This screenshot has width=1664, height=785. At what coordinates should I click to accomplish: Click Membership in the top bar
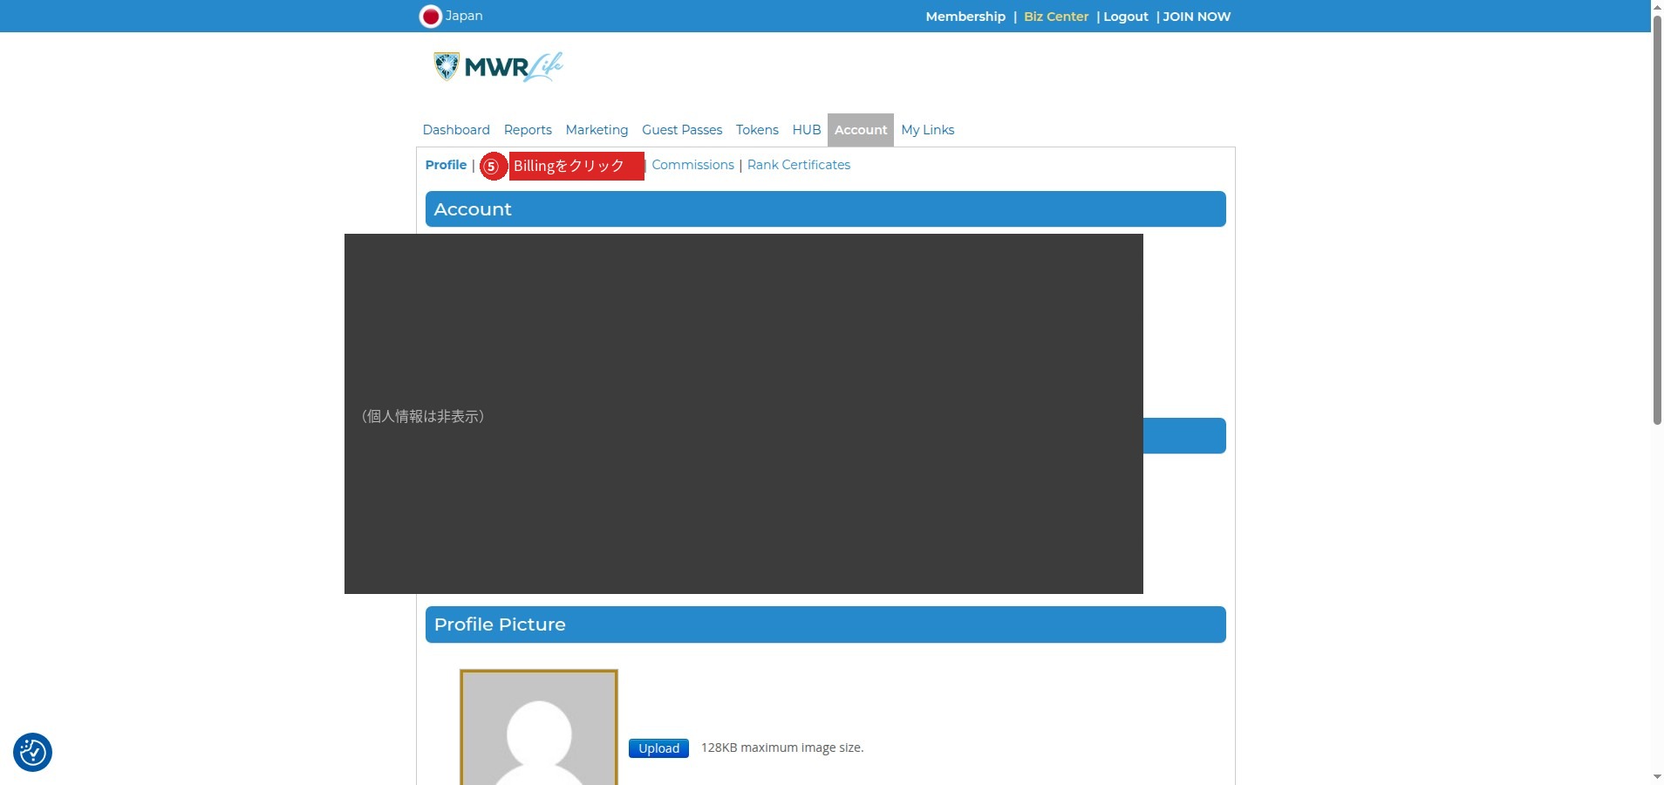coord(965,17)
